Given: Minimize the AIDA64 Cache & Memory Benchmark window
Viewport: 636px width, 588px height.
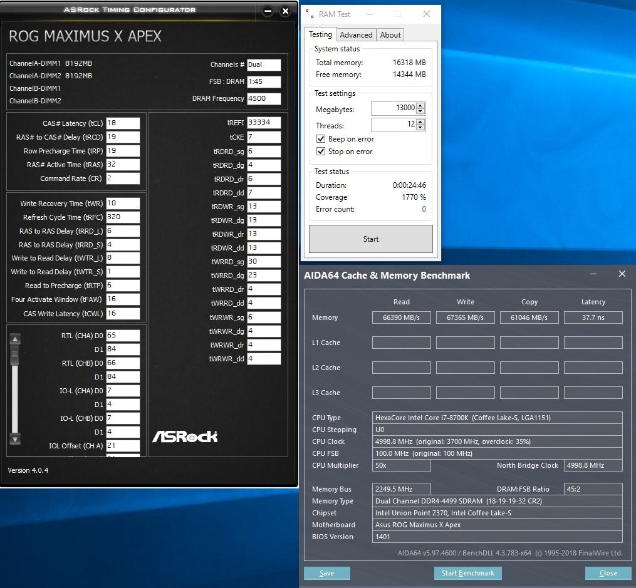Looking at the screenshot, I should [x=593, y=274].
